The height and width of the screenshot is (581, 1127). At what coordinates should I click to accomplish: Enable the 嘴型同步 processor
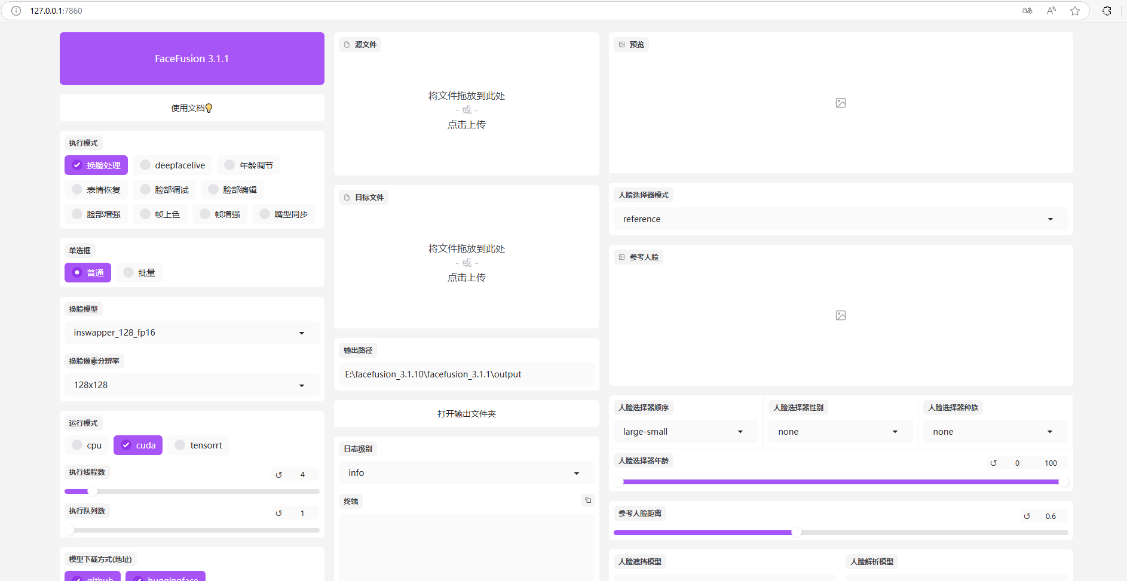click(x=284, y=214)
